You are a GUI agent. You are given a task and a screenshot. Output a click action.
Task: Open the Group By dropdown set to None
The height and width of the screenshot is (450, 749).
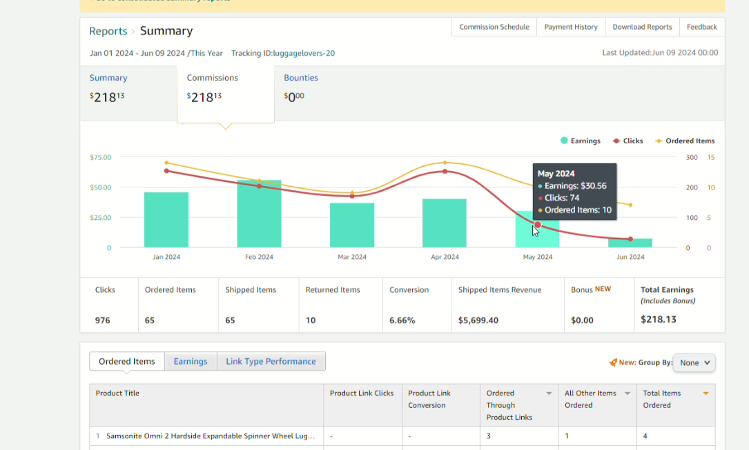tap(694, 362)
